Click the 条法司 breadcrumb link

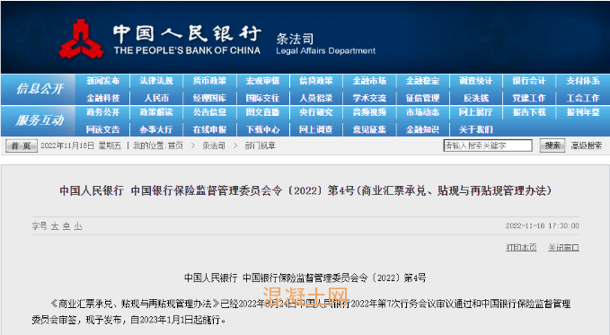click(214, 145)
